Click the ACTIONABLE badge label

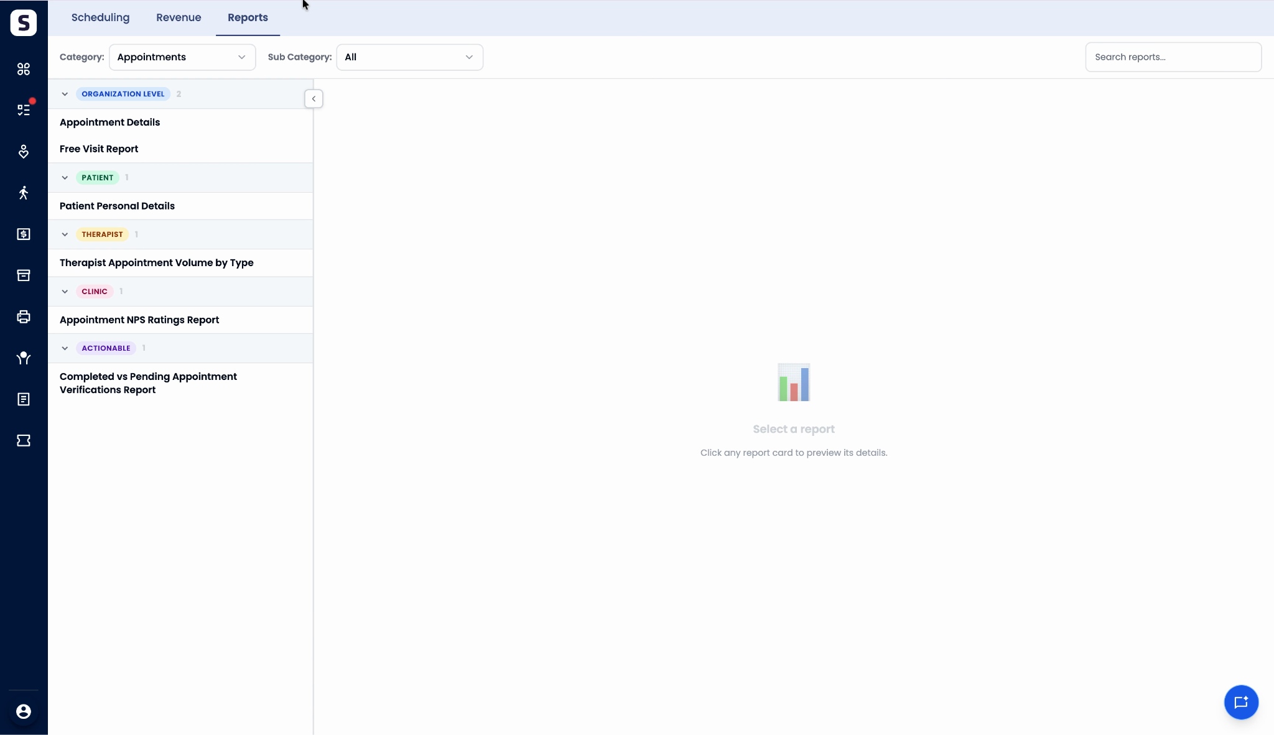(x=106, y=348)
